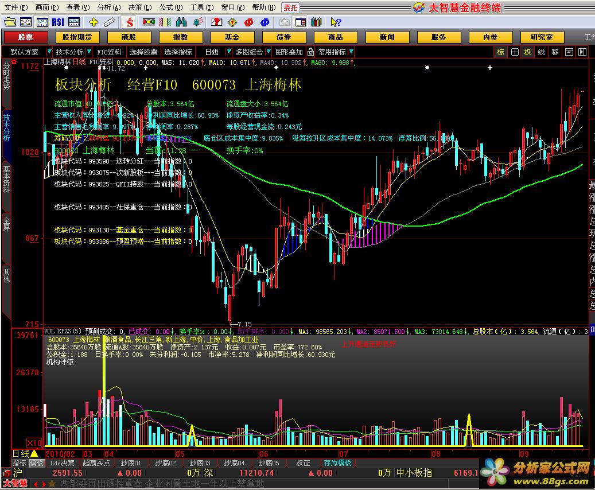Screen dimensions: 595x490
Task: Open the 决策 menu
Action: [139, 7]
